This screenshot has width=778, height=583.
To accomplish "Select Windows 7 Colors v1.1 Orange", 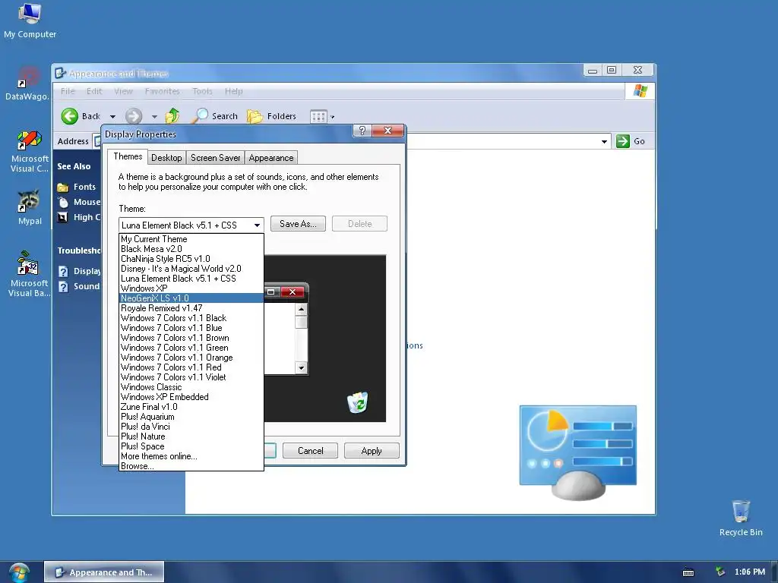I will [x=191, y=358].
